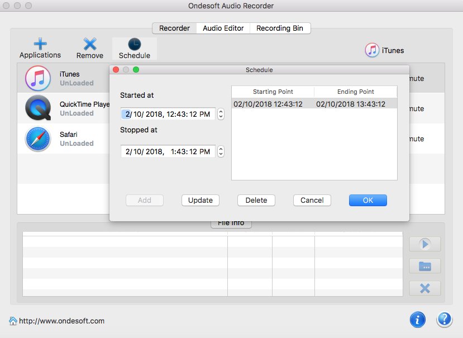Click the Remove X icon
The height and width of the screenshot is (338, 463).
(x=90, y=44)
